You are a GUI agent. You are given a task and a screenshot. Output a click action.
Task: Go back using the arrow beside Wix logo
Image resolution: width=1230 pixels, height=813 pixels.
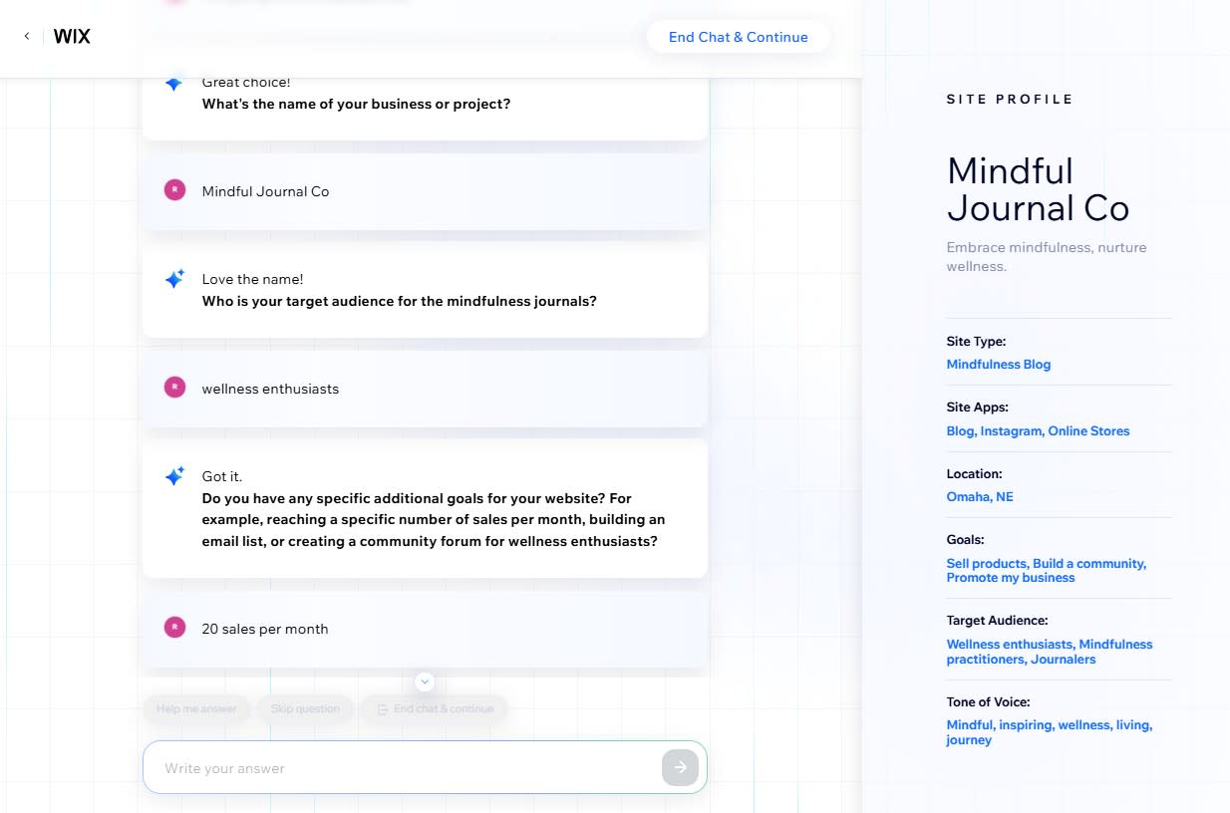click(27, 37)
